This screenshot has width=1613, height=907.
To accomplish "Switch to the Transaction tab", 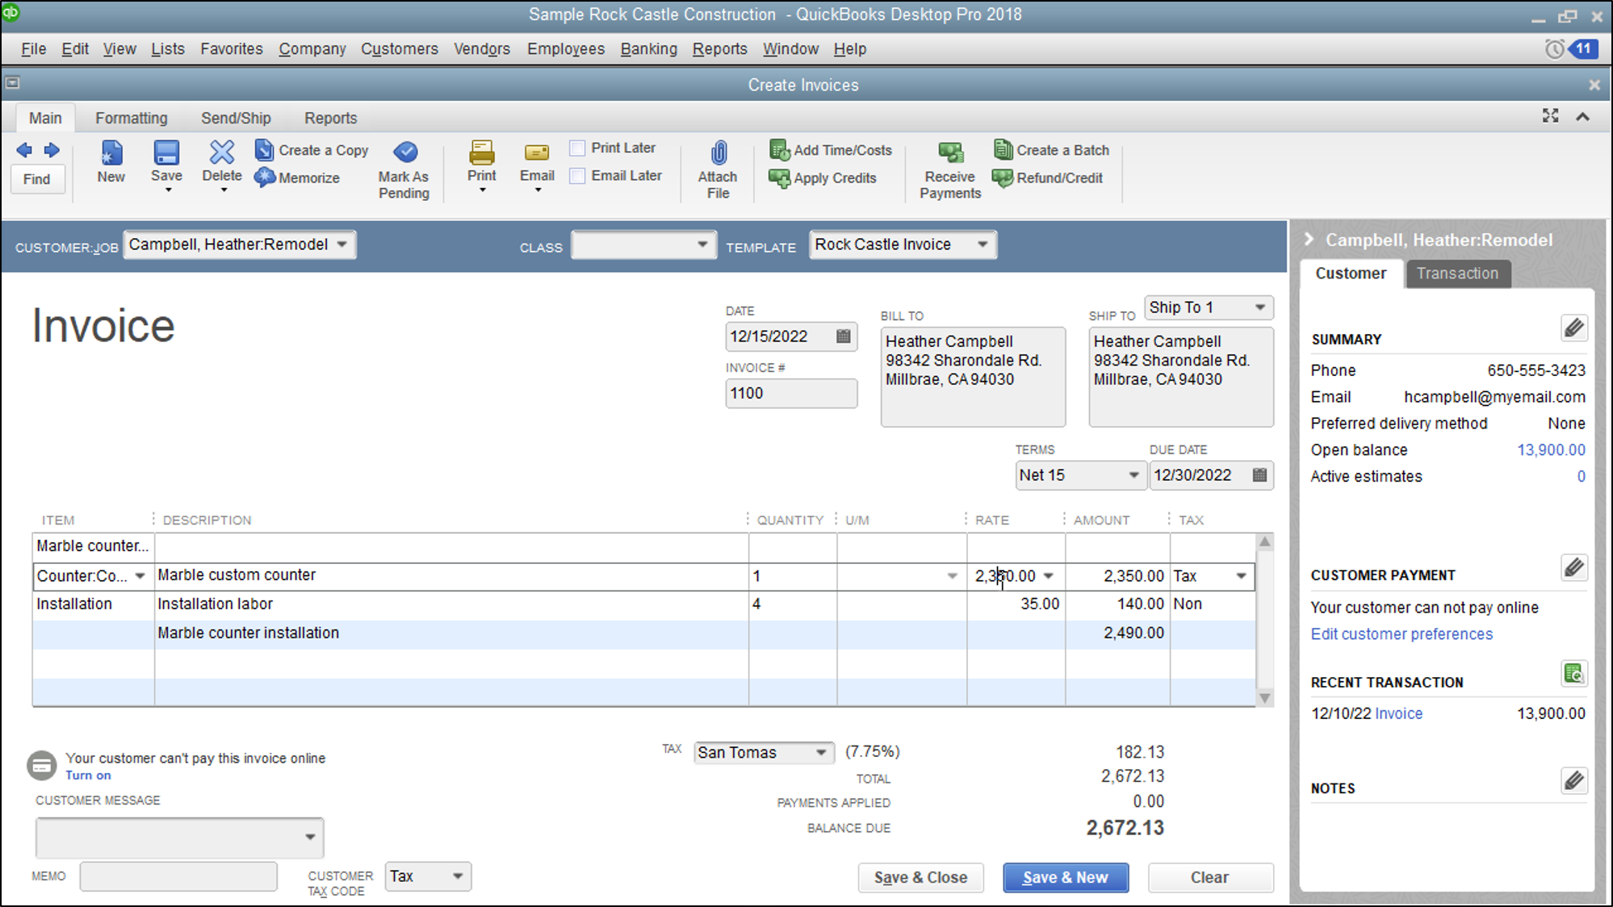I will point(1458,274).
